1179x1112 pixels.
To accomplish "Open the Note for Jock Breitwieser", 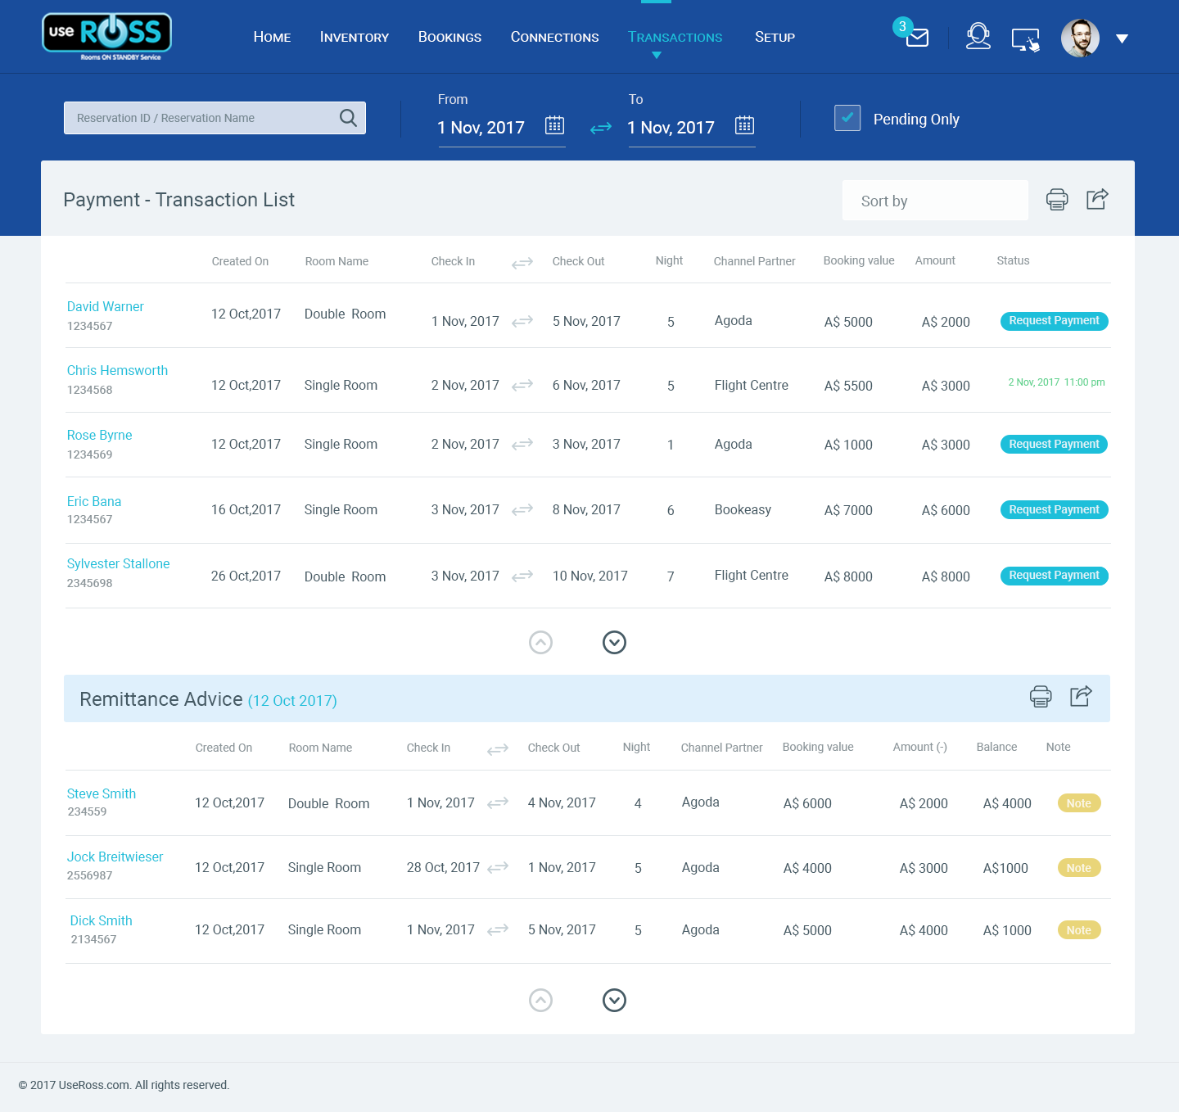I will pos(1079,868).
